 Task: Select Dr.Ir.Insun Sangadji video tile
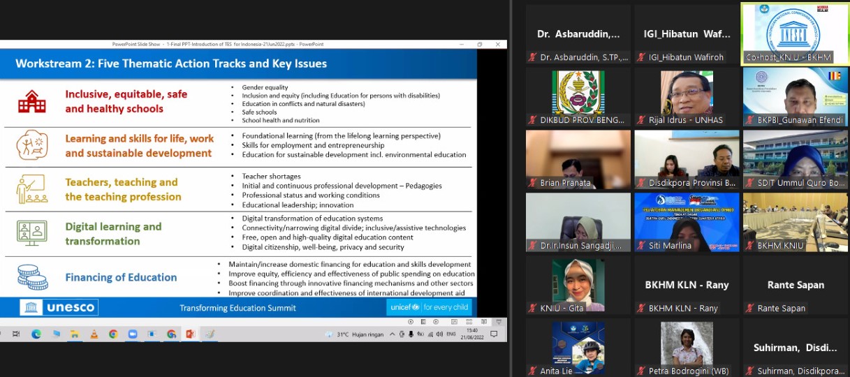(578, 223)
